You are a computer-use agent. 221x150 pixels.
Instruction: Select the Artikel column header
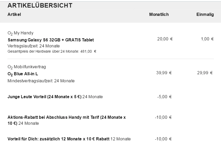(x=14, y=15)
